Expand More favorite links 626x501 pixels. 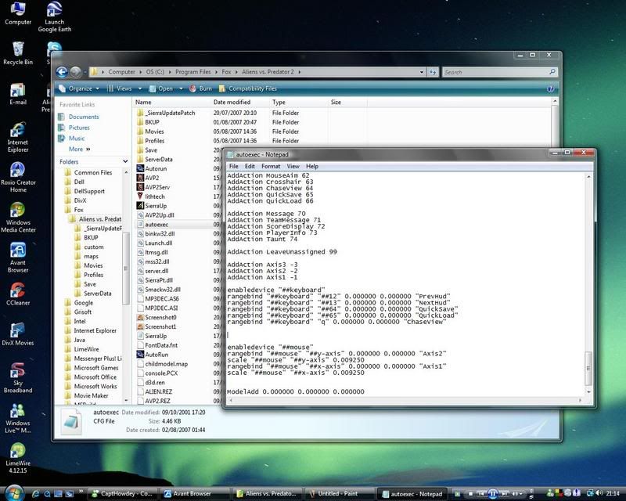click(80, 149)
